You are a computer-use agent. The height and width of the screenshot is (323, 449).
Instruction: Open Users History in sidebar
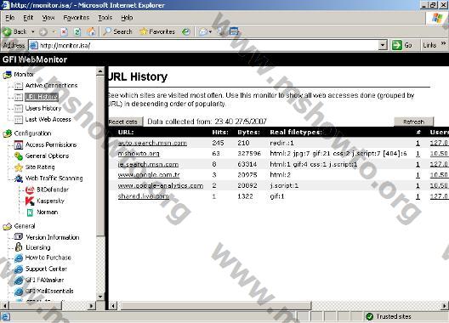click(43, 108)
